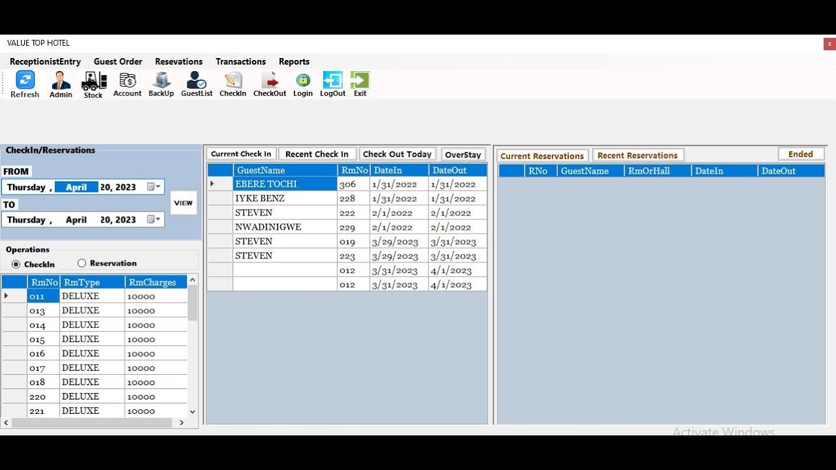Switch to Check Out Today tab
Viewport: 836px width, 470px height.
(397, 154)
